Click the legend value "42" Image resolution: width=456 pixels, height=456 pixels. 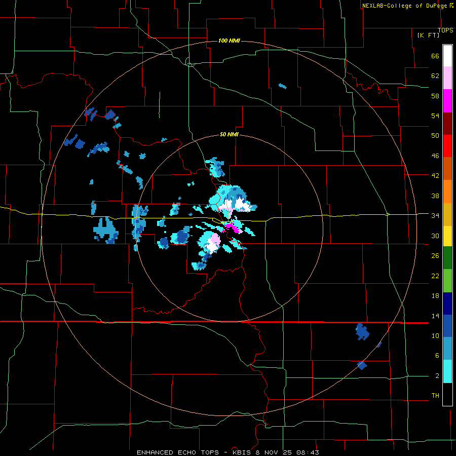pos(435,175)
